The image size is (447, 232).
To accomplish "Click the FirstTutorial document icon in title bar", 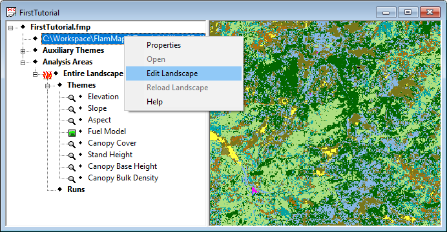I will pos(11,12).
